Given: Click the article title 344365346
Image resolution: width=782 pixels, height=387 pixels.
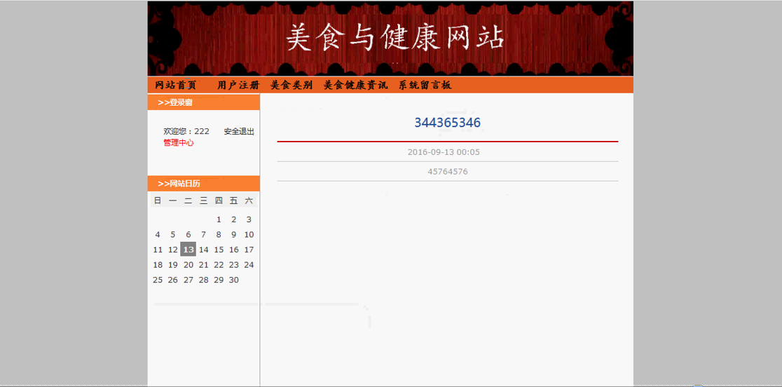Looking at the screenshot, I should [x=447, y=123].
